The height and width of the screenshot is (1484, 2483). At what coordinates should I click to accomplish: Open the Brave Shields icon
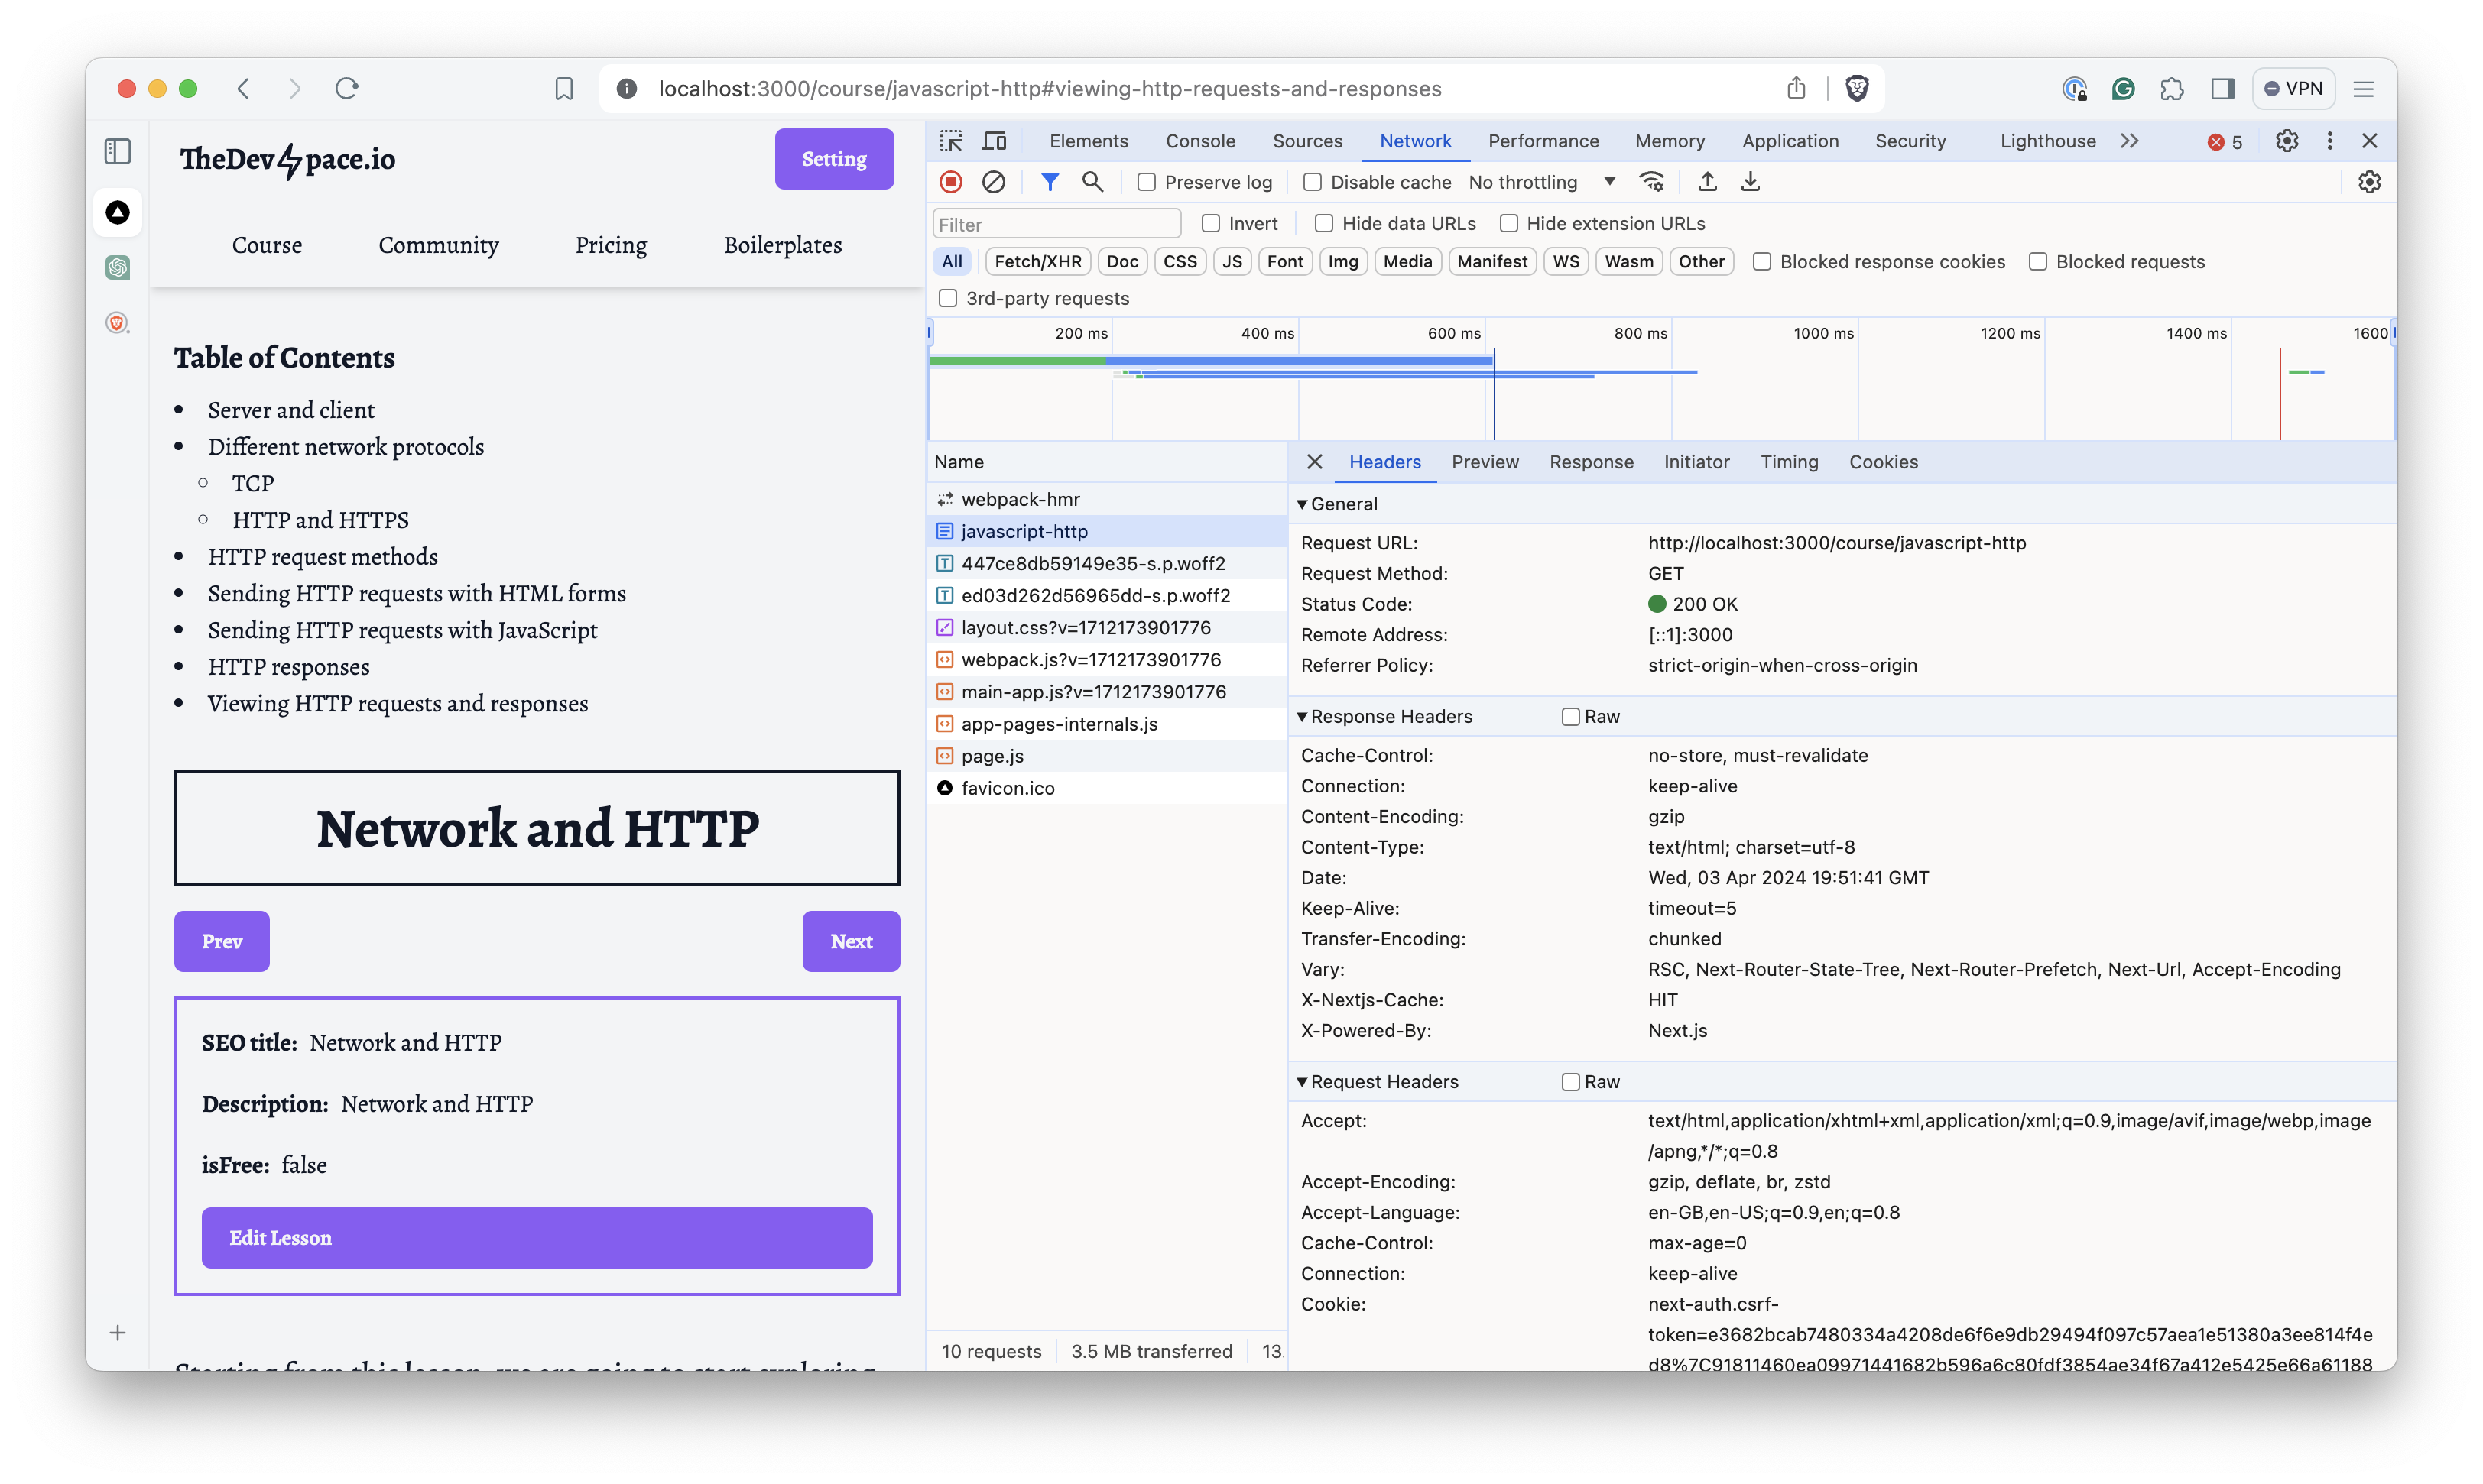1857,89
